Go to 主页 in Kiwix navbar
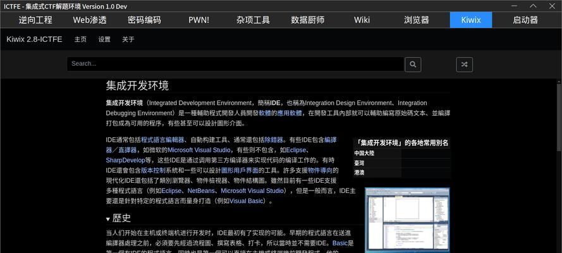 pos(80,39)
